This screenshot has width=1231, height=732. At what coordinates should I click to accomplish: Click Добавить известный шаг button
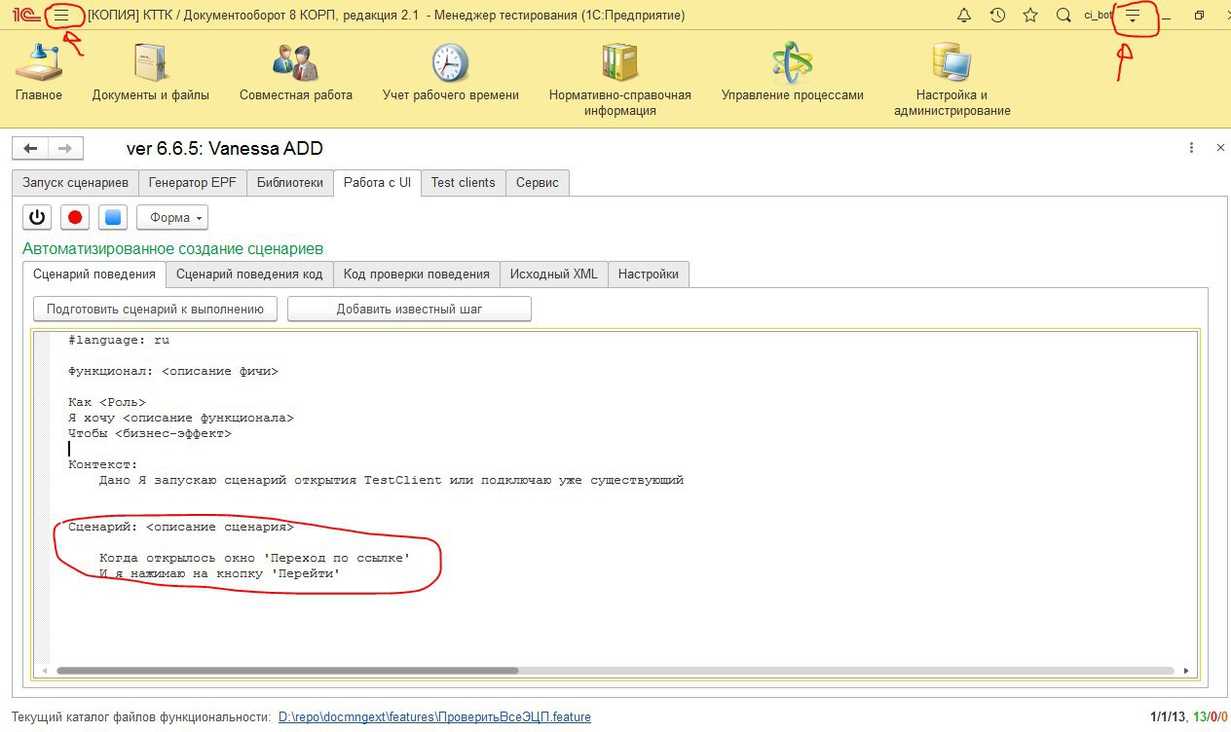[x=409, y=310]
